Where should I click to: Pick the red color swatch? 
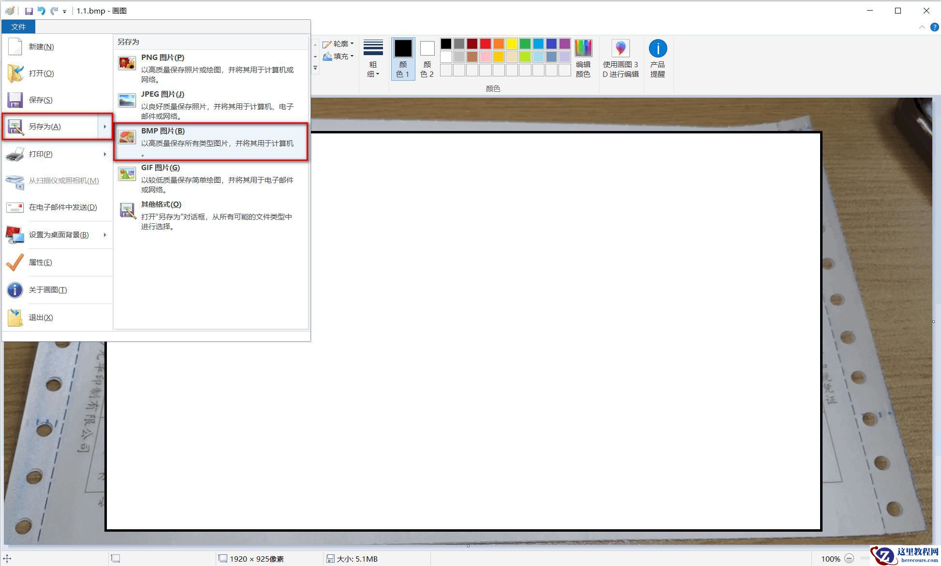(x=485, y=44)
